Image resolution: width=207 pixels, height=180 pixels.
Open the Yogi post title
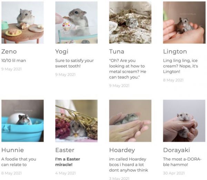tap(62, 51)
